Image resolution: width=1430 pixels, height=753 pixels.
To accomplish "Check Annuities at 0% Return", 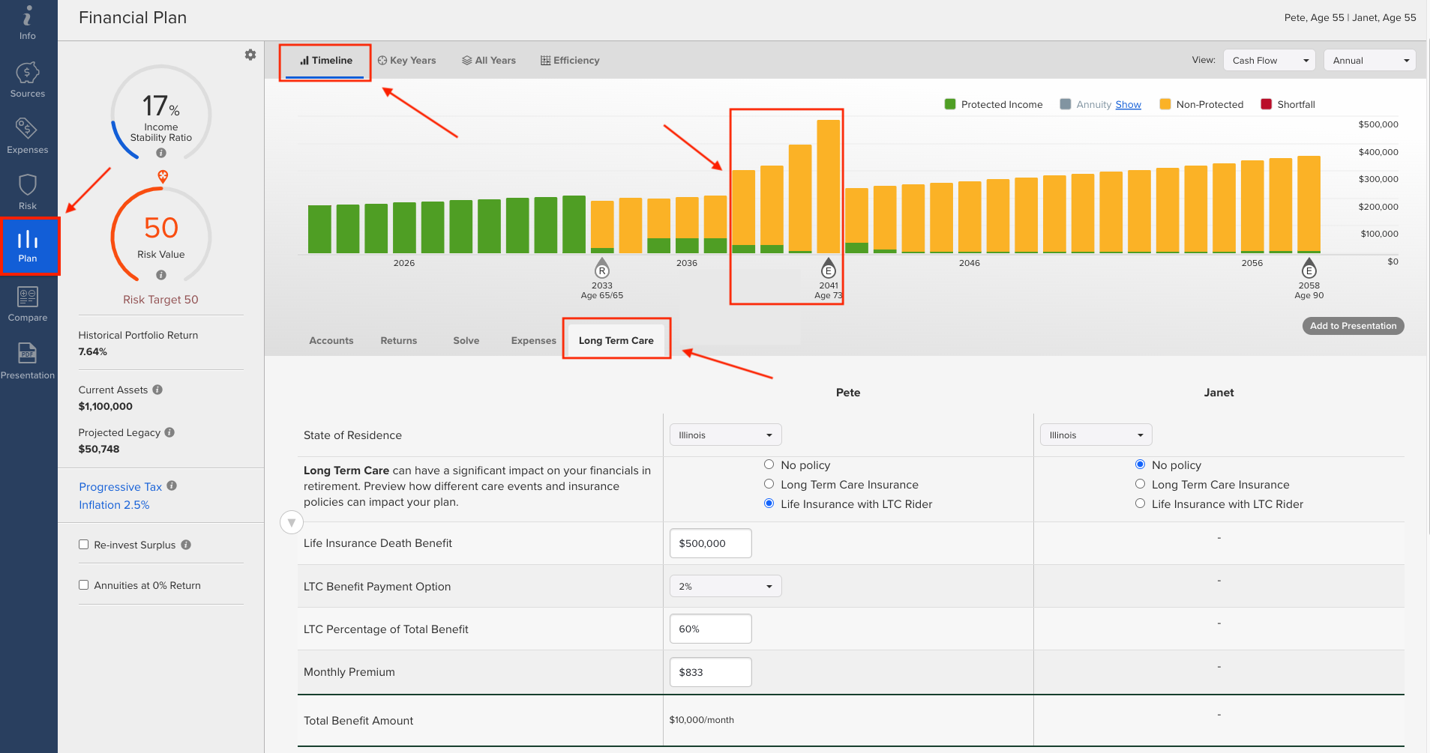I will click(x=84, y=585).
